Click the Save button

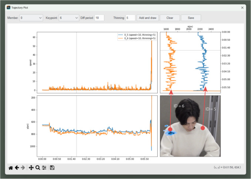click(191, 18)
